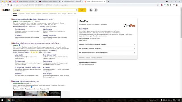Viewport: 182px width, 102px height.
Task: Open the 'Официальный сайт ЛитРес' result
Action: (33, 19)
